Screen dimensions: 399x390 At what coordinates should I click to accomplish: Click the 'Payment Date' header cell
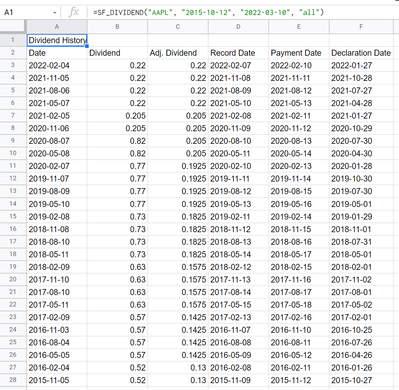[299, 53]
